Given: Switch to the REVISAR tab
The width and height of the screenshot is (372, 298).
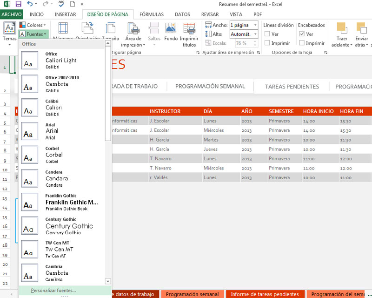Looking at the screenshot, I should (x=210, y=14).
